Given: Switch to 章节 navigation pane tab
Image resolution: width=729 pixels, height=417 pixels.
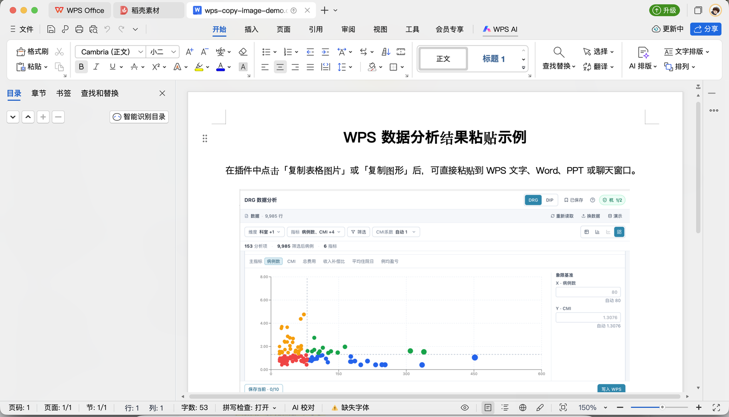Looking at the screenshot, I should (39, 93).
